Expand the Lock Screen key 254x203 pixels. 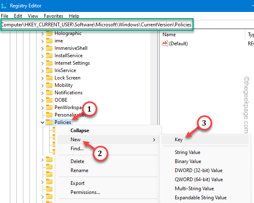click(x=42, y=78)
